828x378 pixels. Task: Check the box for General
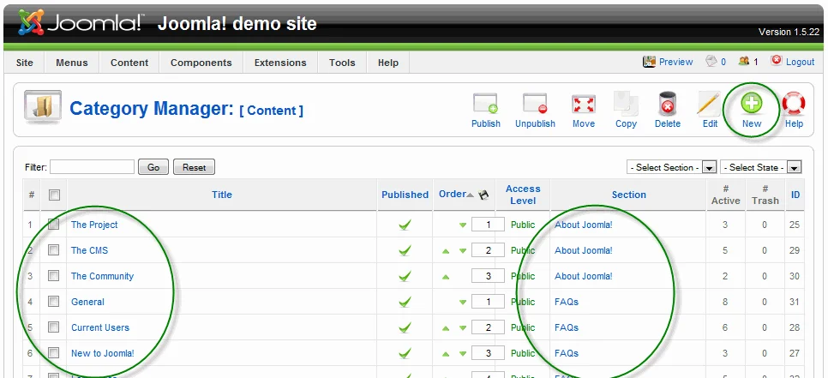point(53,302)
